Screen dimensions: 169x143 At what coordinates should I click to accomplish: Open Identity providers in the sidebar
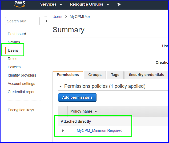coord(22,75)
